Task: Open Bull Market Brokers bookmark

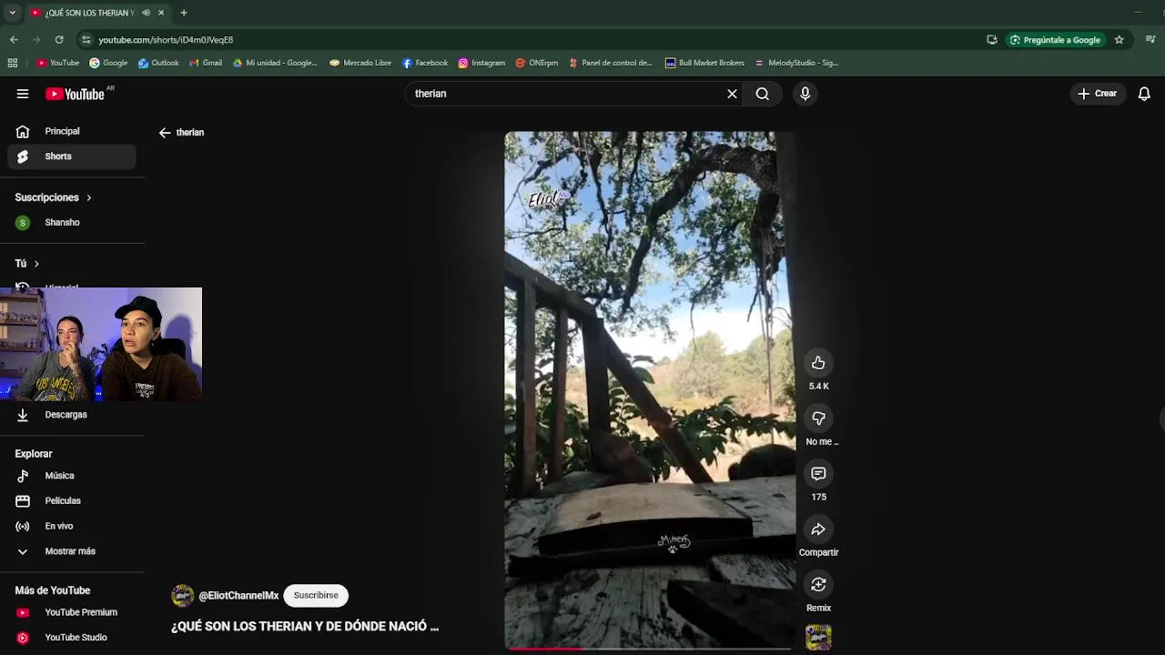Action: [704, 63]
